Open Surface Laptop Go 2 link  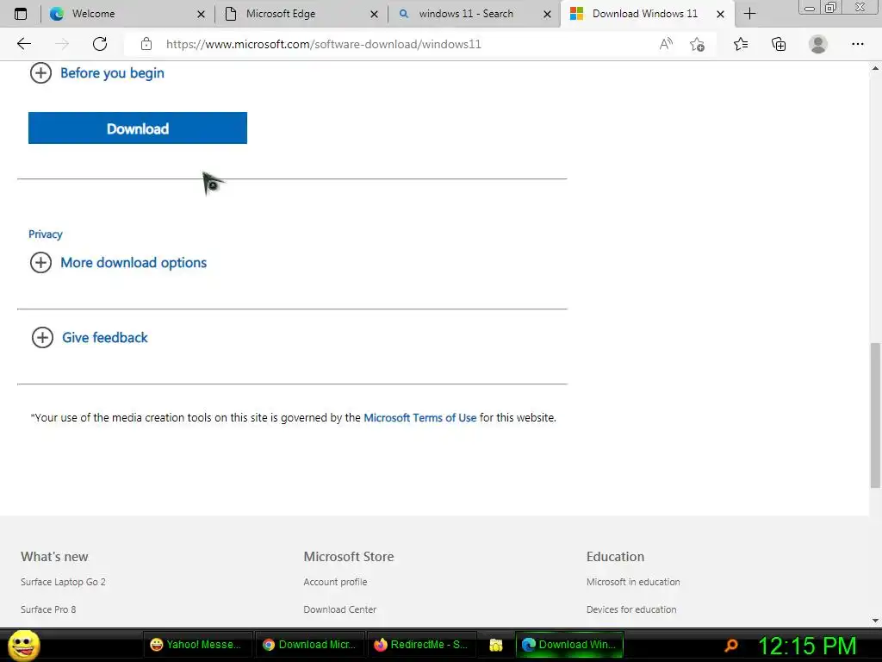coord(63,582)
